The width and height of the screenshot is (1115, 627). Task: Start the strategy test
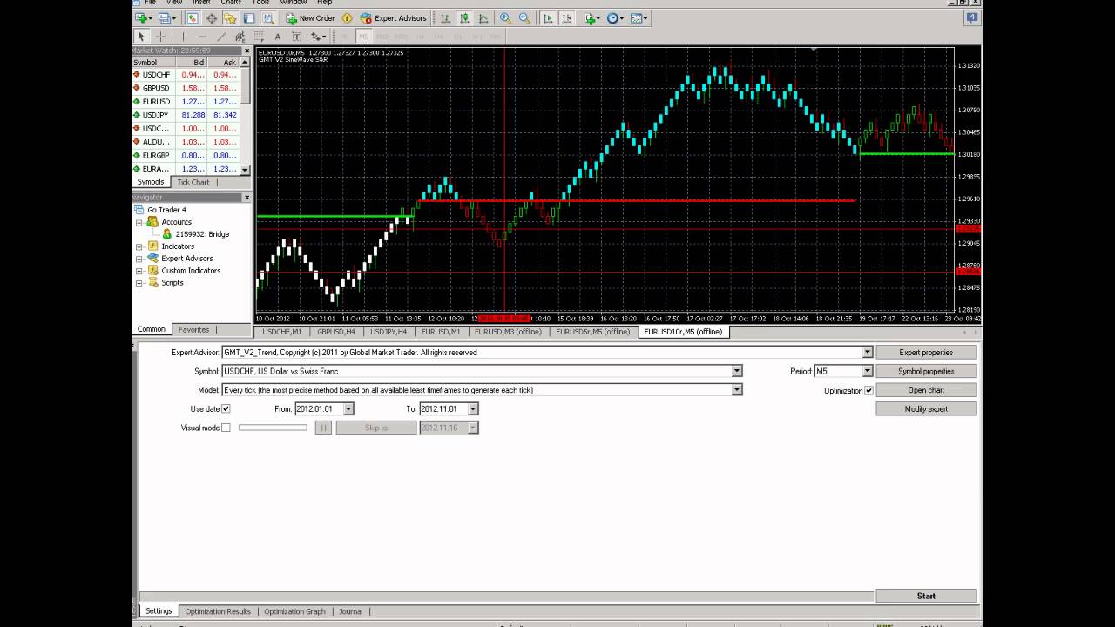926,597
